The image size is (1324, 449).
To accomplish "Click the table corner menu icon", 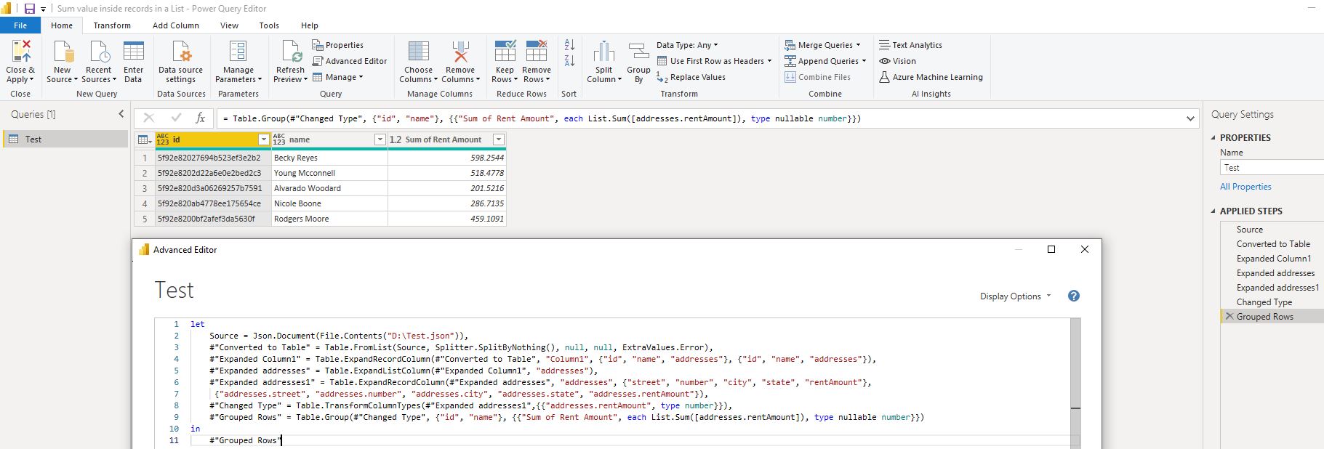I will (144, 139).
